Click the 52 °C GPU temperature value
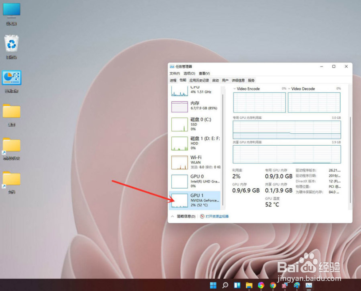Screen dimensions: 361x291 272,205
